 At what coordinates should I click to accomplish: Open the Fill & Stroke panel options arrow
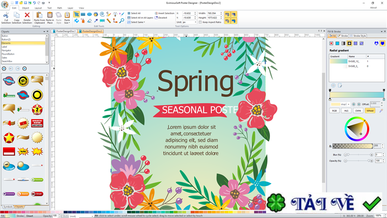(x=382, y=31)
